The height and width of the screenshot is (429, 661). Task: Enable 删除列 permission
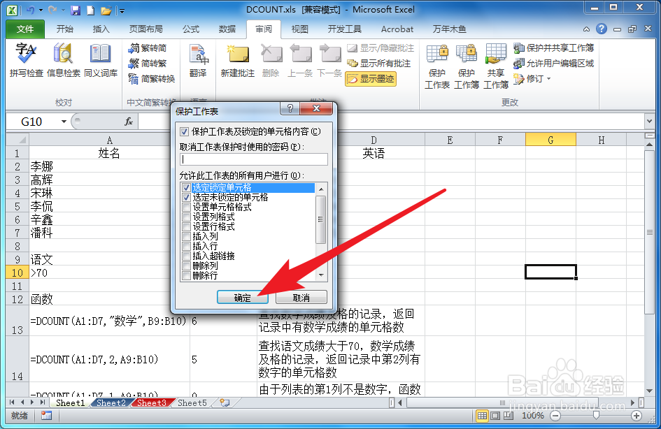coord(186,266)
